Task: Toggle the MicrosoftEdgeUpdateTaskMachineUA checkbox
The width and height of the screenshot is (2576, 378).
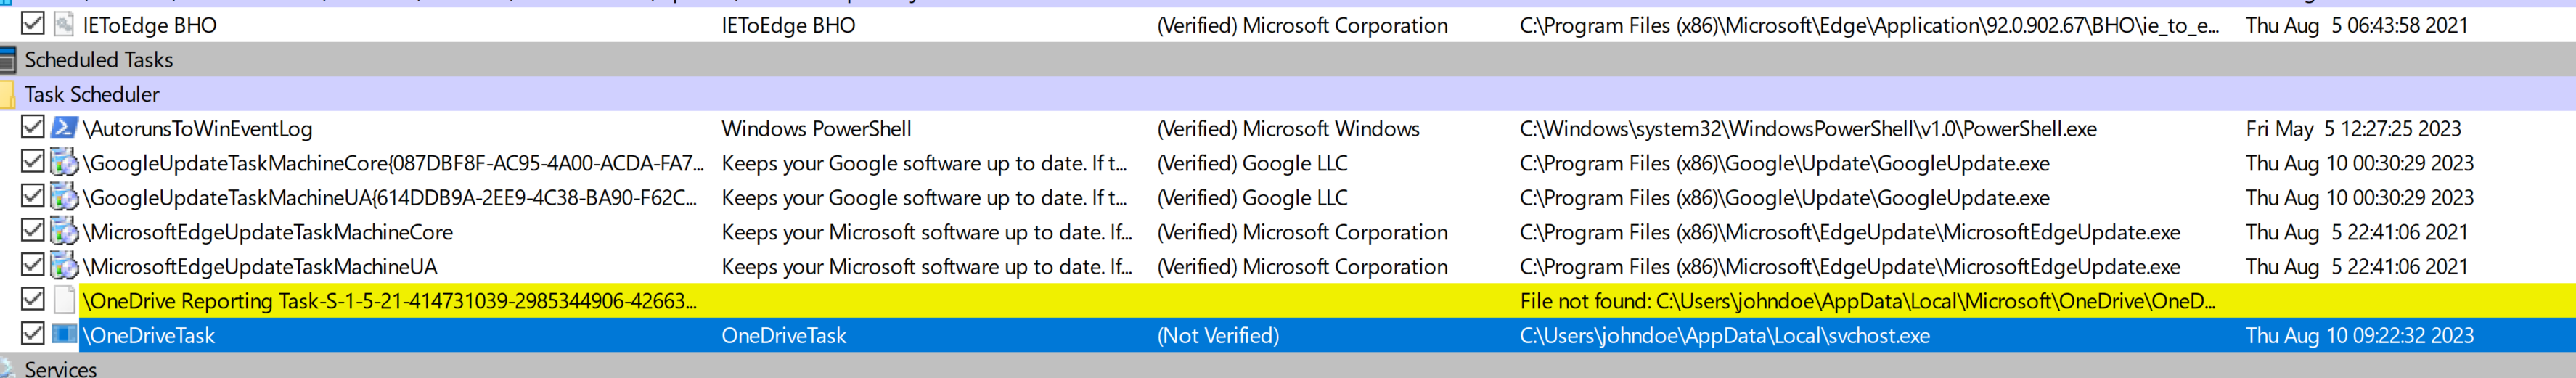Action: pyautogui.click(x=32, y=265)
